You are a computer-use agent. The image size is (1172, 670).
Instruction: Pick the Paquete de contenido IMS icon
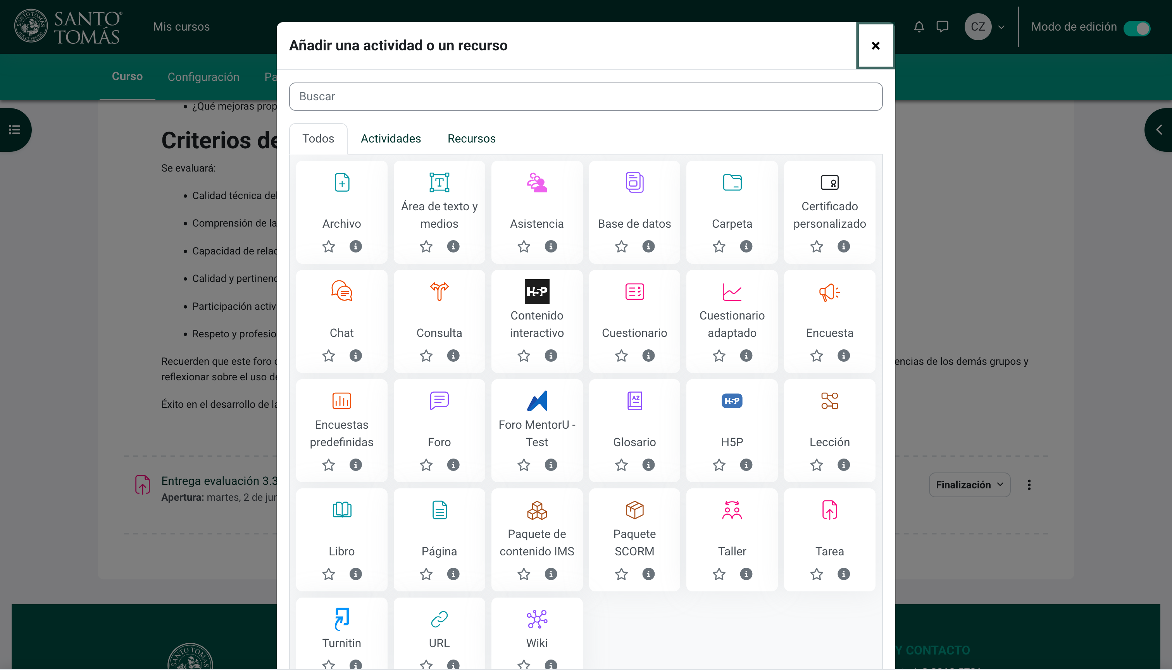tap(537, 510)
